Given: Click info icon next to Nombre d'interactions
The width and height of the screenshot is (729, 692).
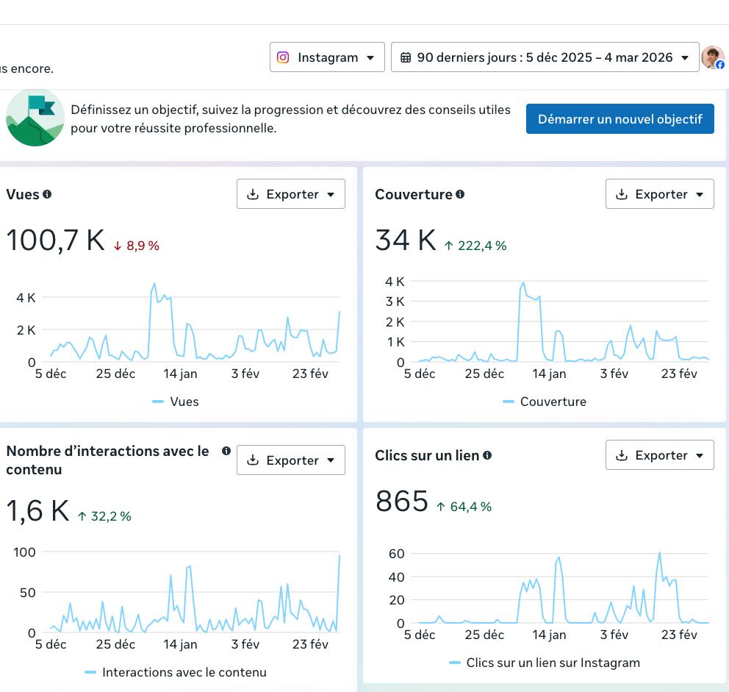Looking at the screenshot, I should 226,451.
